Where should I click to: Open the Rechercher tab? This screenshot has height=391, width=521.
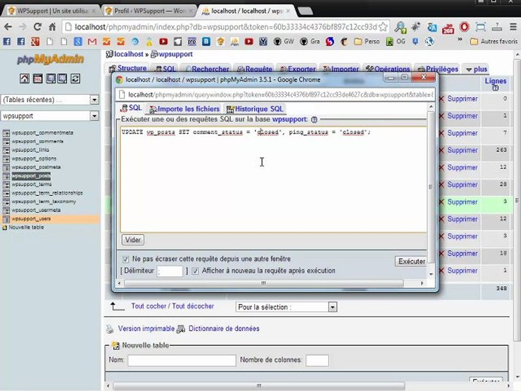click(x=207, y=69)
